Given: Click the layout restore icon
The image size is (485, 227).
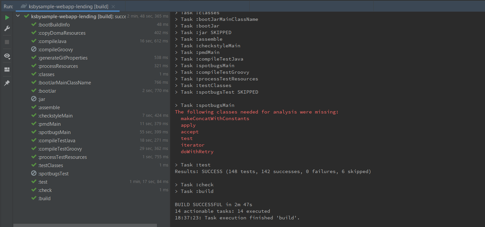Looking at the screenshot, I should coord(6,69).
